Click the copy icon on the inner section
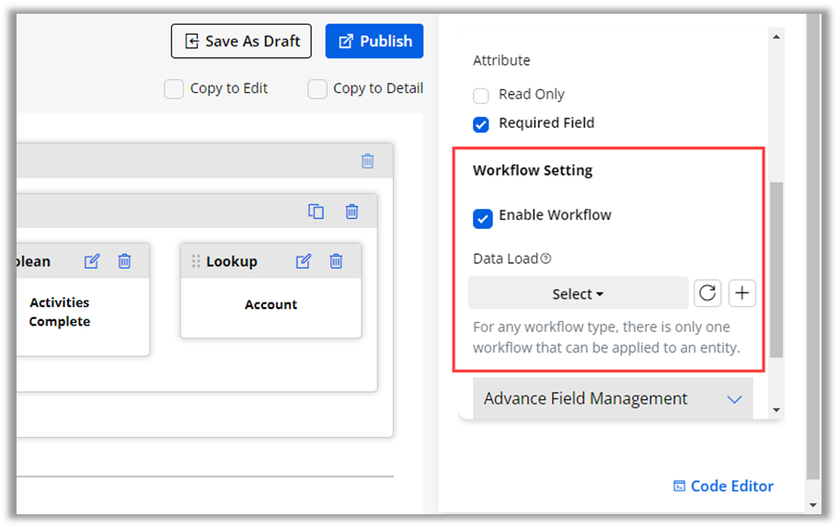Screen dimensions: 839x528 [x=316, y=212]
